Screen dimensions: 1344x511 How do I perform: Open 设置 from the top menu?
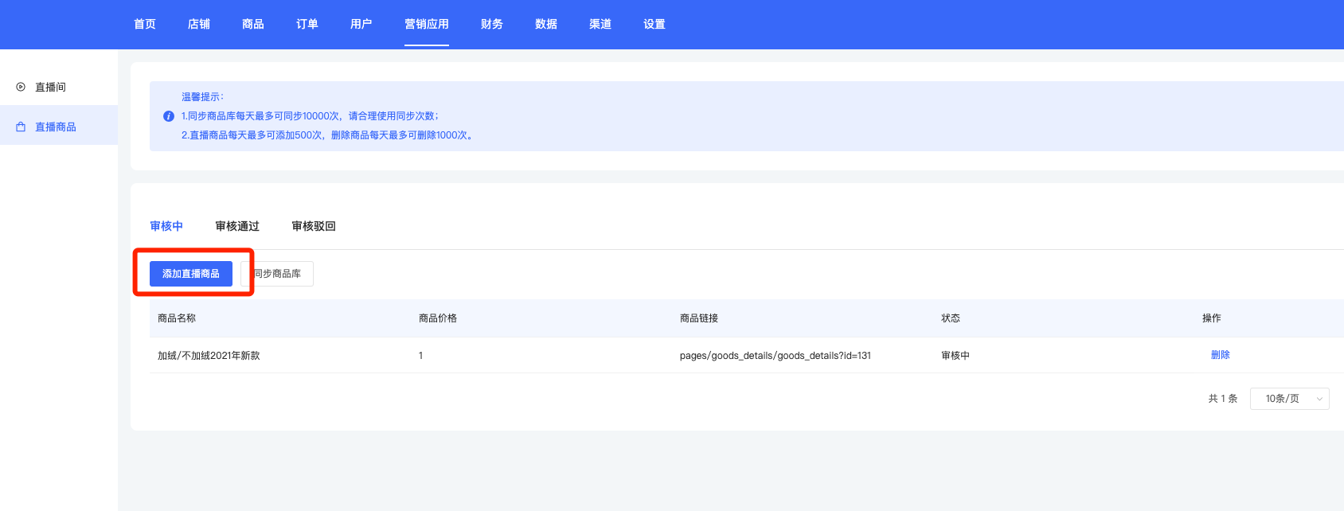(654, 24)
